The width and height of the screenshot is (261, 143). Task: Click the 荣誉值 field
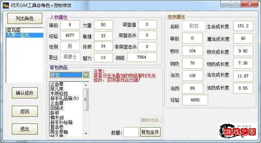pyautogui.click(x=147, y=25)
